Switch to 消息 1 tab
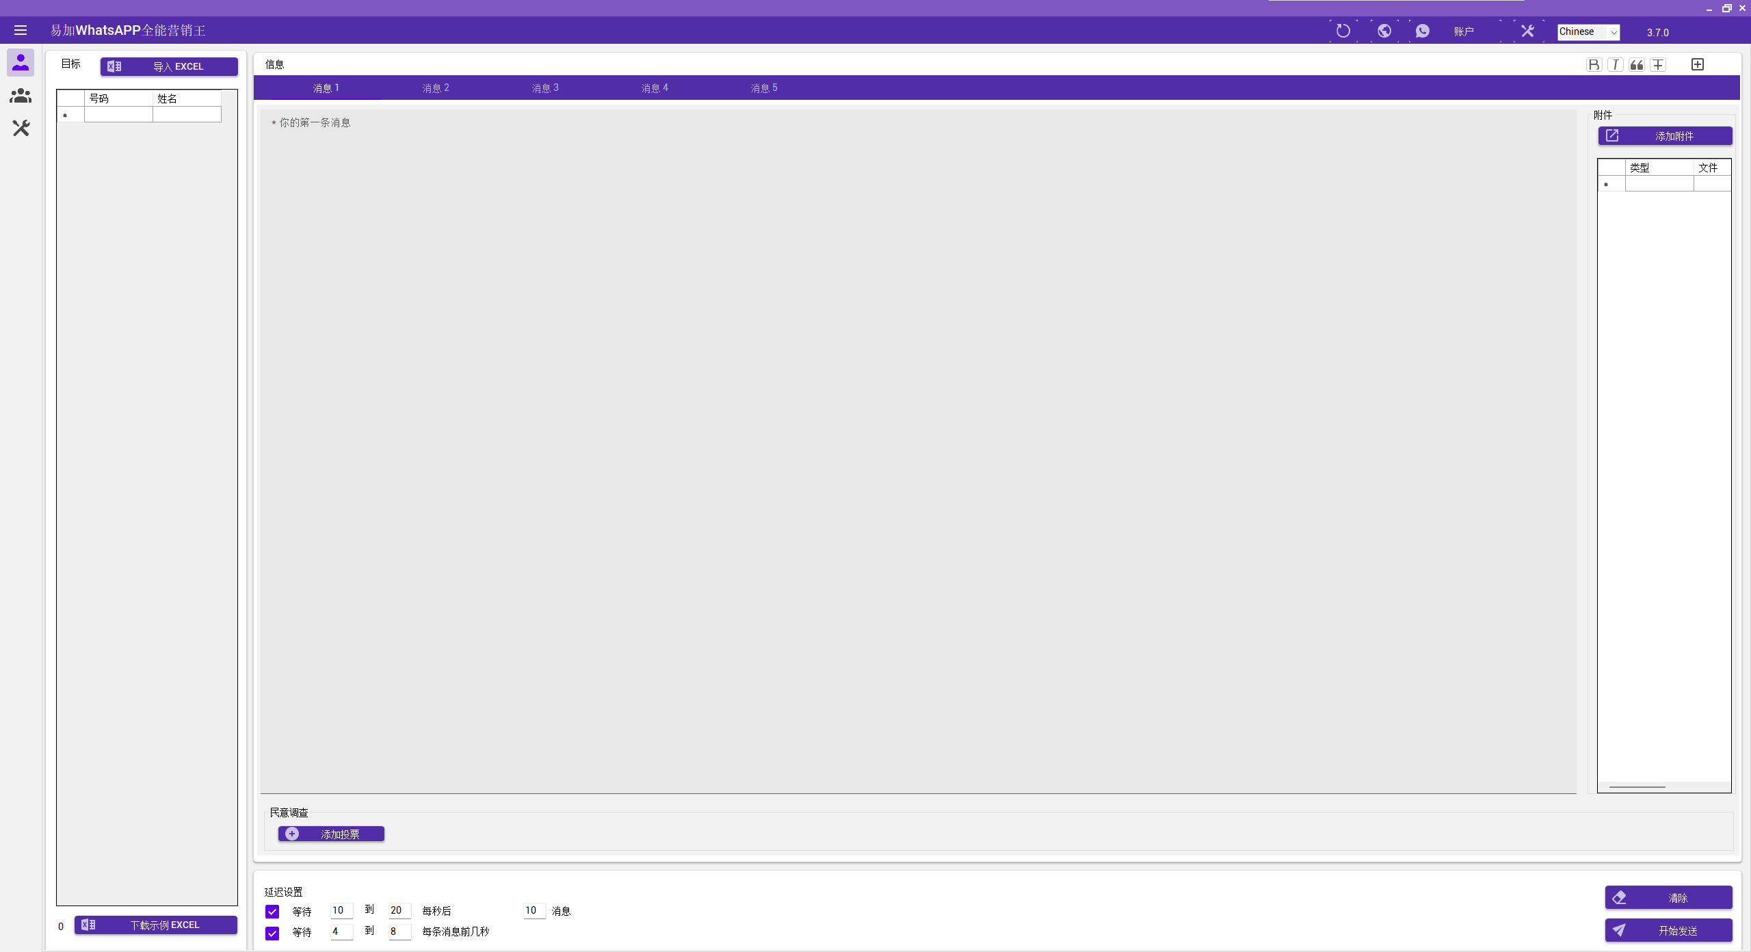This screenshot has width=1751, height=952. click(326, 88)
